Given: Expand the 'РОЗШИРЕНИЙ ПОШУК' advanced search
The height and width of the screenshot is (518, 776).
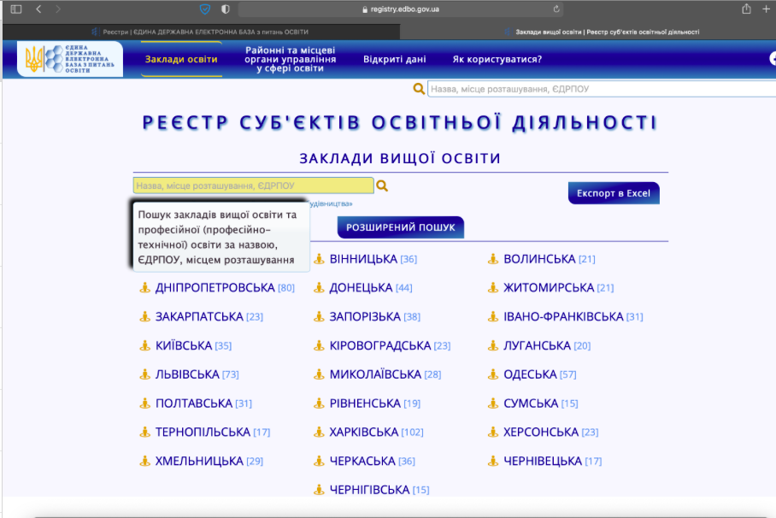Looking at the screenshot, I should click(x=401, y=227).
